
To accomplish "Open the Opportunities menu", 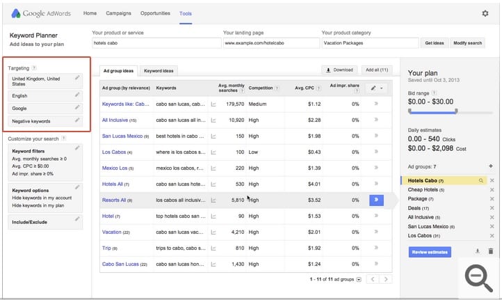I will 155,13.
